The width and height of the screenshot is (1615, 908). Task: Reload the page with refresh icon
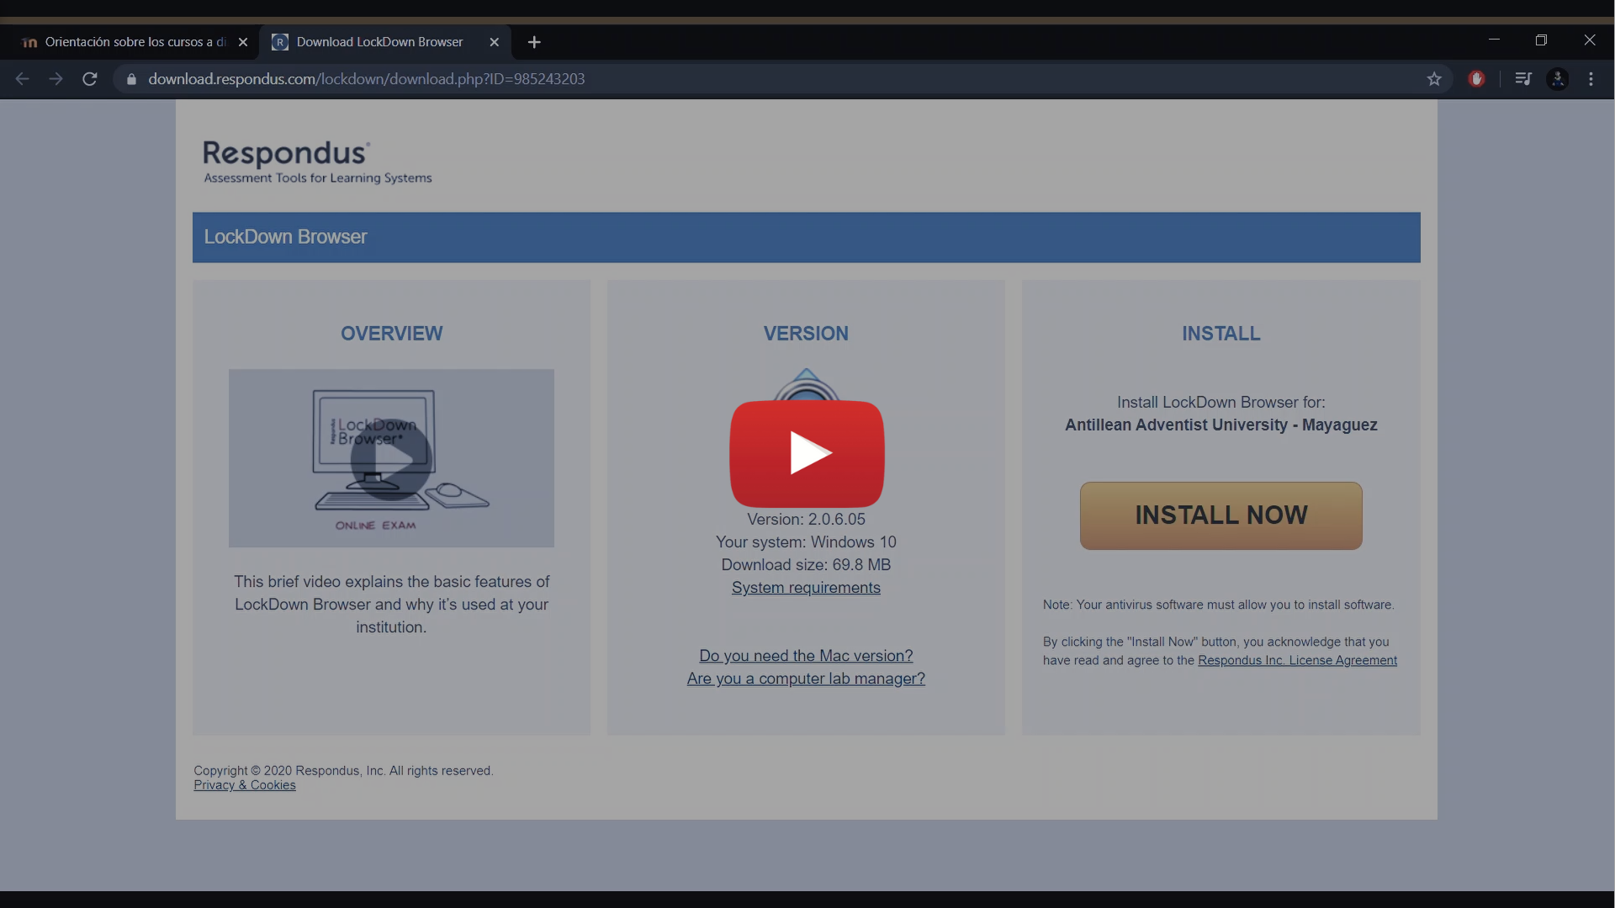[90, 79]
